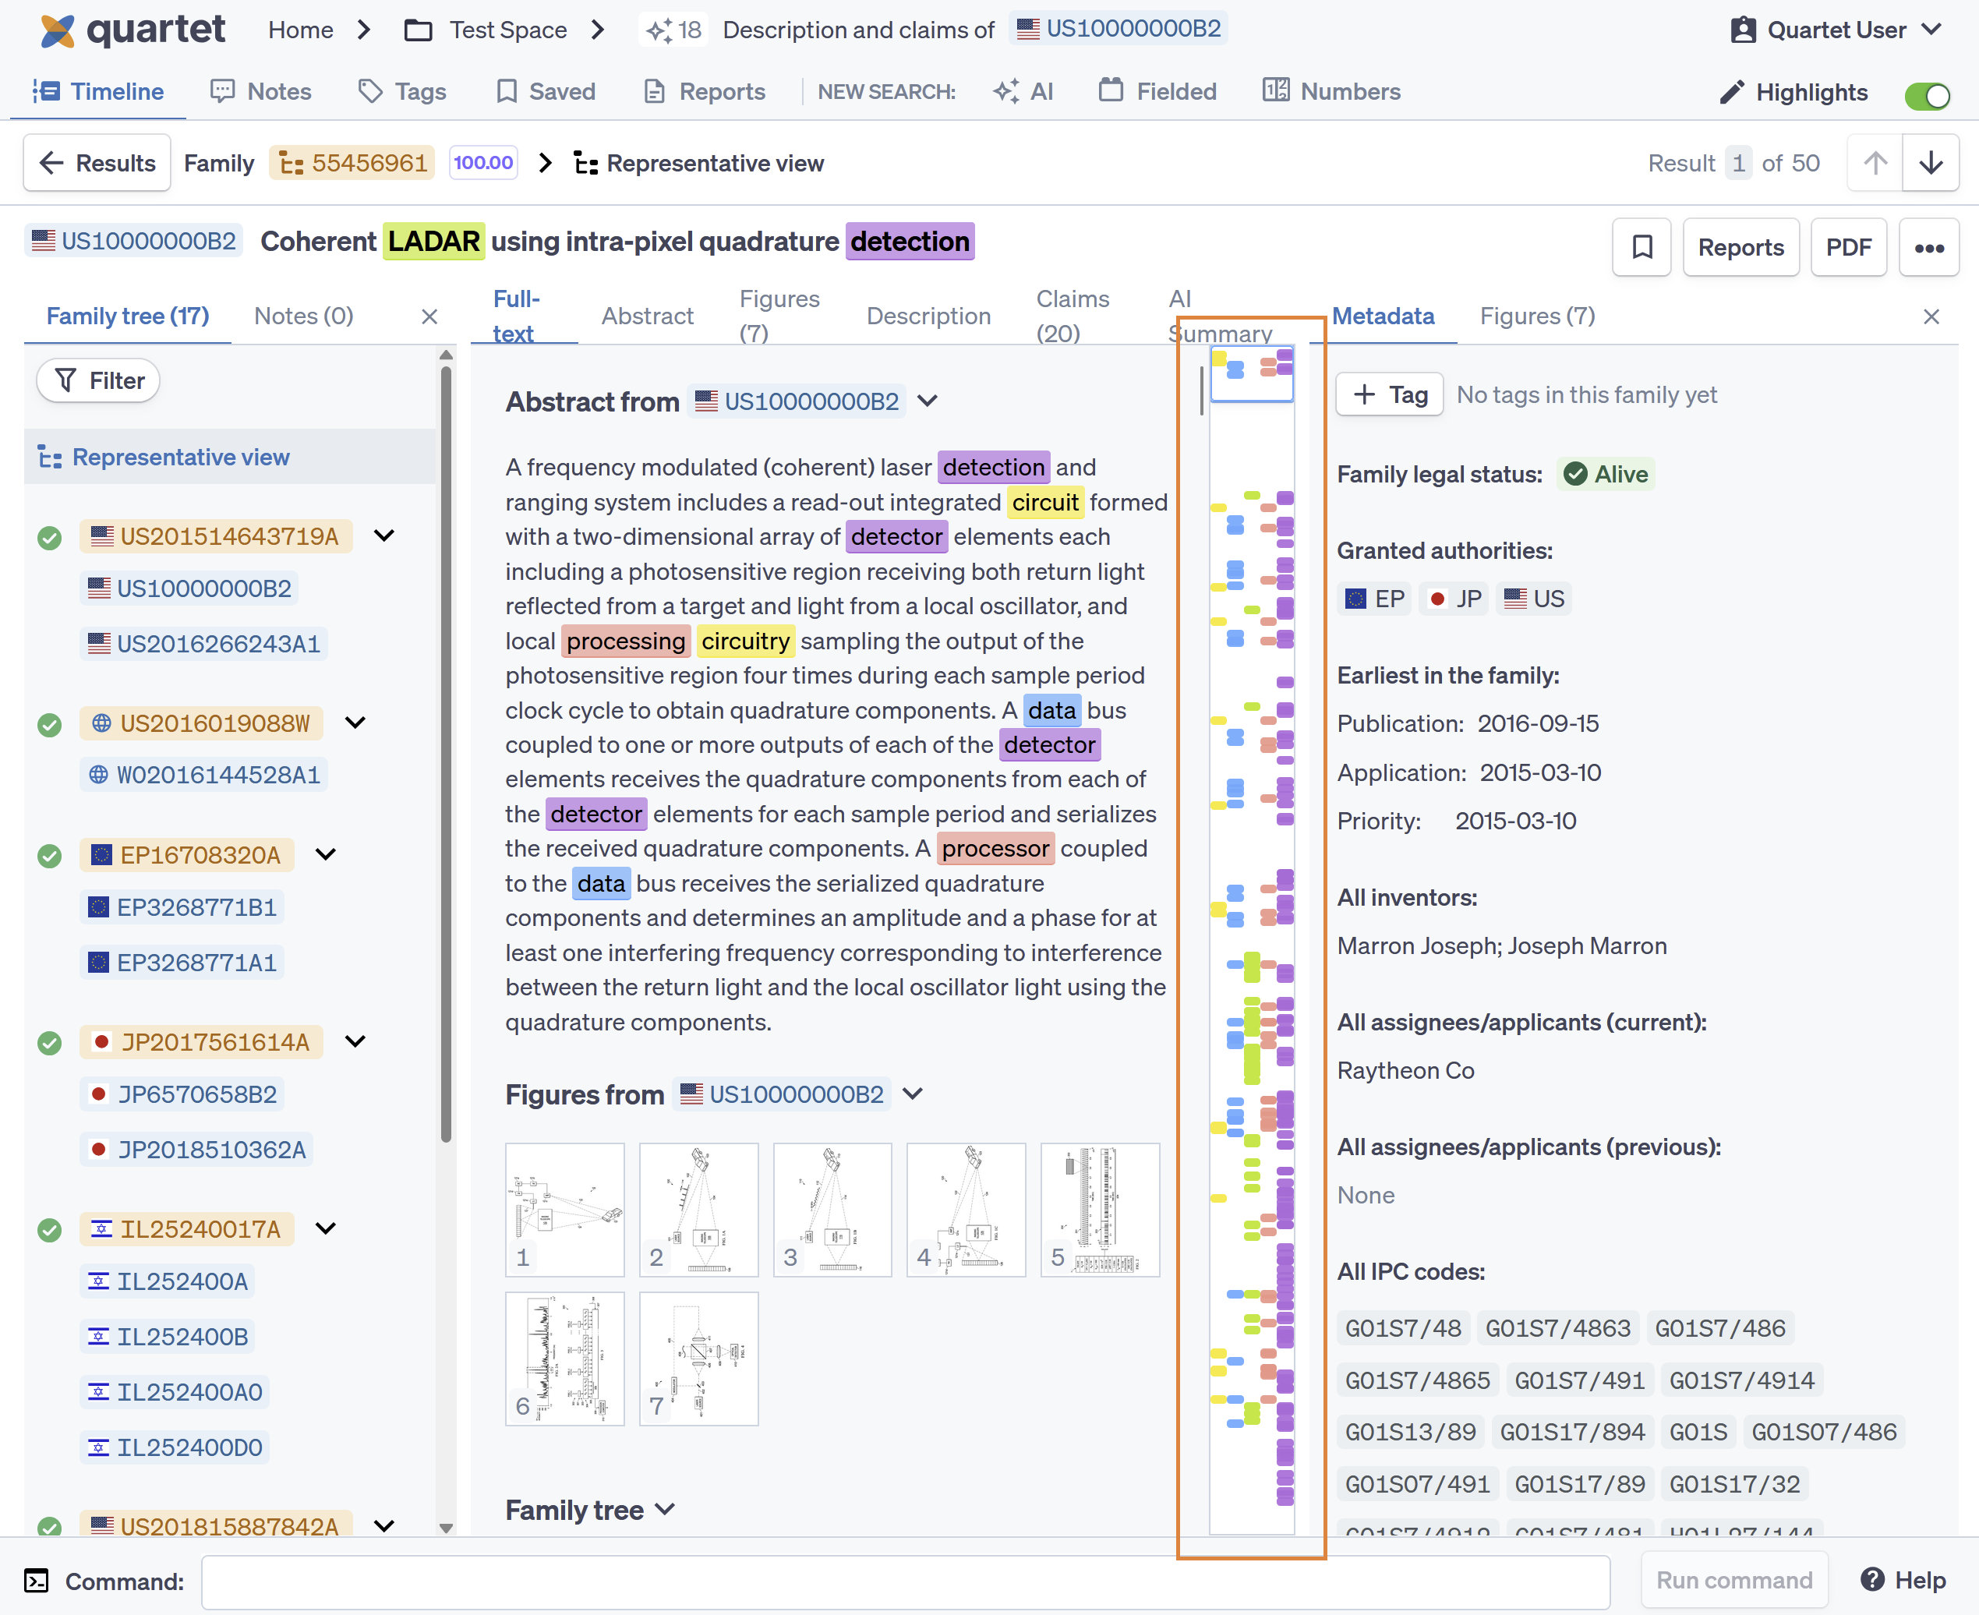Click the Results back button
Image resolution: width=1979 pixels, height=1615 pixels.
97,163
